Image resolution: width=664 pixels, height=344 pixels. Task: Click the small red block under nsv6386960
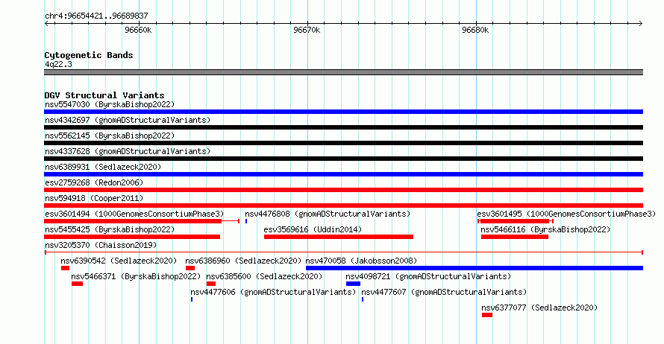(190, 268)
